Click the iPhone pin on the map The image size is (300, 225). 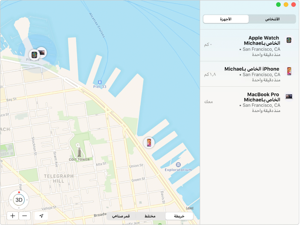pyautogui.click(x=149, y=143)
